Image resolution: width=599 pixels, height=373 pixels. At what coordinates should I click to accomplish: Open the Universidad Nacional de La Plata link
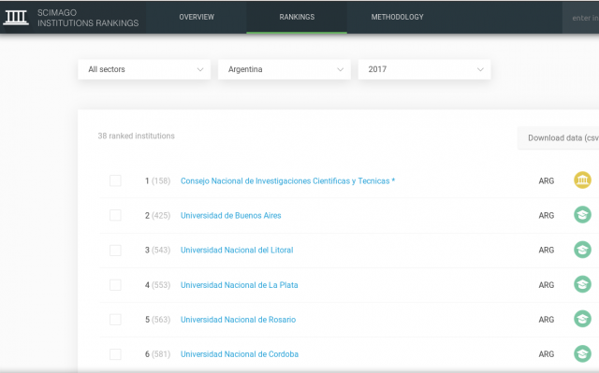(240, 285)
